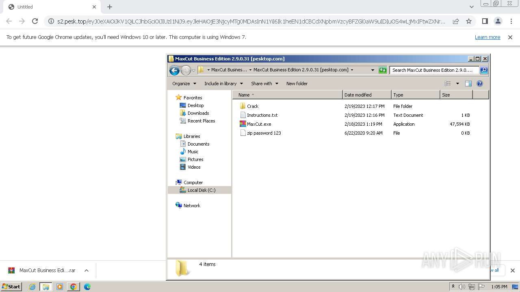Viewport: 520px width, 292px height.
Task: Sort by Size column header
Action: click(x=456, y=95)
